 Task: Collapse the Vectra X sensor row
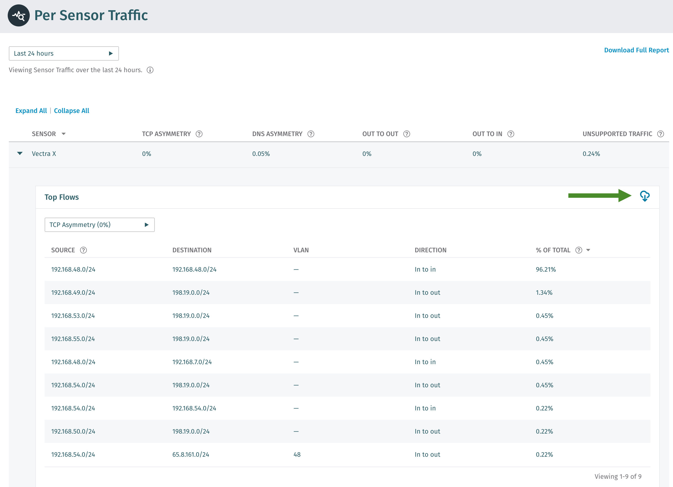(x=20, y=153)
